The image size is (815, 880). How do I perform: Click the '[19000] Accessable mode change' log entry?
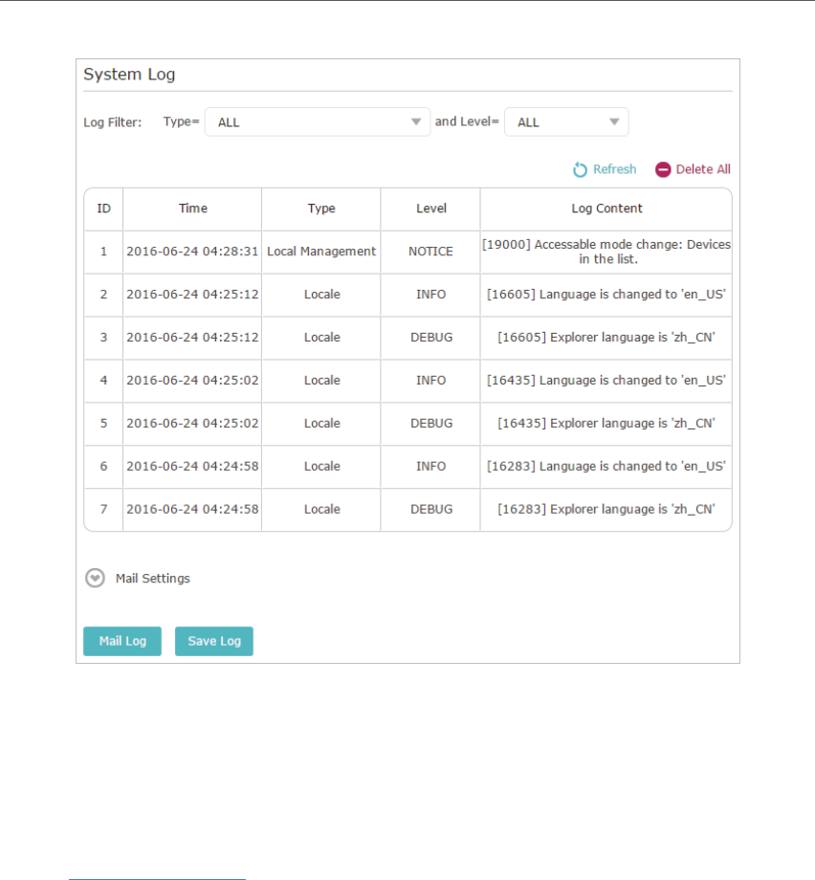coord(606,252)
